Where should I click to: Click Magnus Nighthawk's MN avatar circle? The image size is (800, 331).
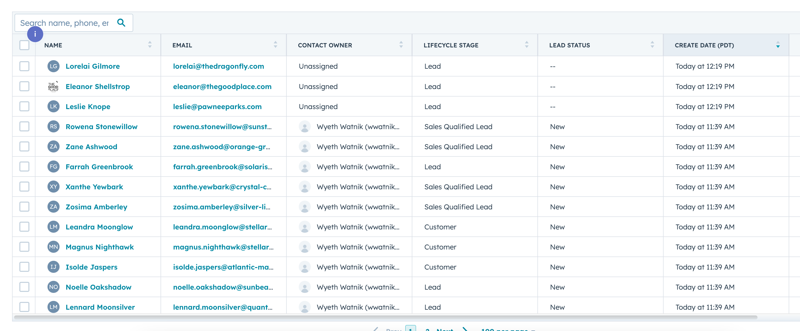click(53, 247)
